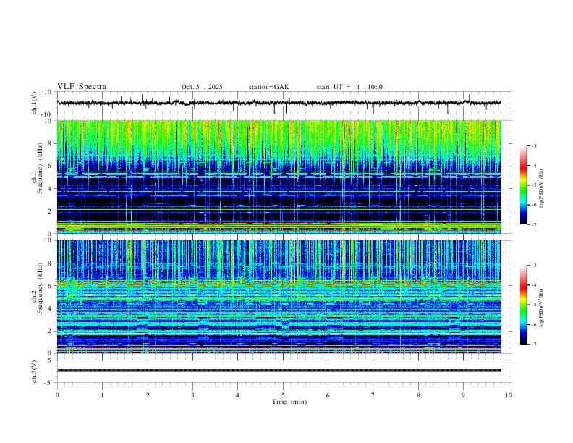Select the "Time (min)" axis title
This screenshot has height=443, width=573.
289,402
